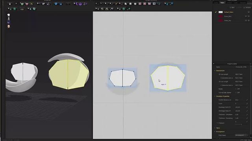Click the blue-highlighted display icon in 3D view
This screenshot has height=141, width=252.
point(9,22)
